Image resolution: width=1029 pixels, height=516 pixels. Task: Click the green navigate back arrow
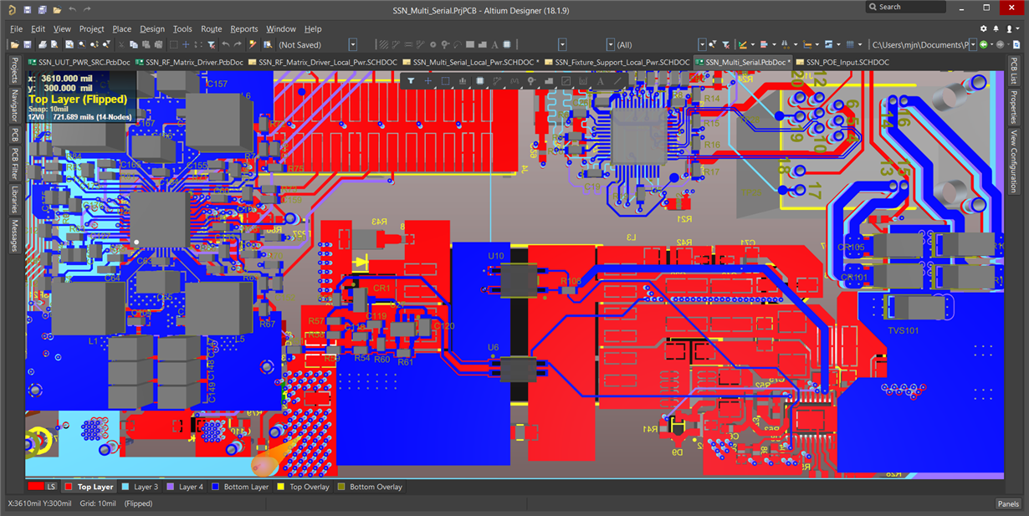pos(983,44)
